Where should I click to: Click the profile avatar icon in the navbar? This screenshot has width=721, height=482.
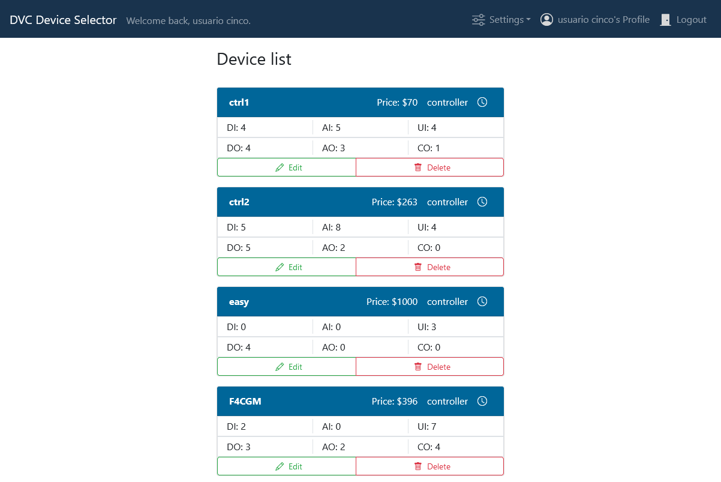tap(546, 19)
